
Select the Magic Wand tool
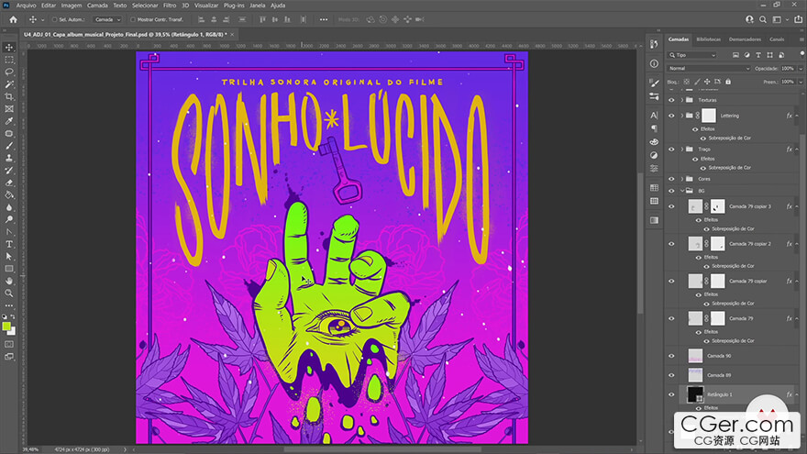click(x=9, y=84)
